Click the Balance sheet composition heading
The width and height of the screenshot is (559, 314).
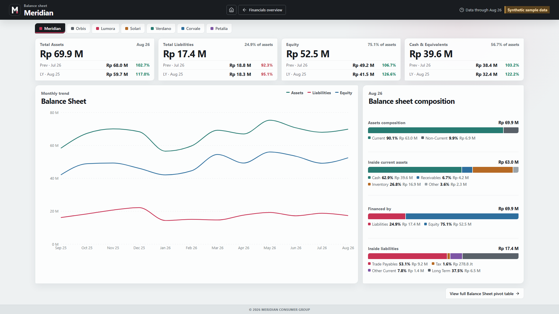pos(411,101)
